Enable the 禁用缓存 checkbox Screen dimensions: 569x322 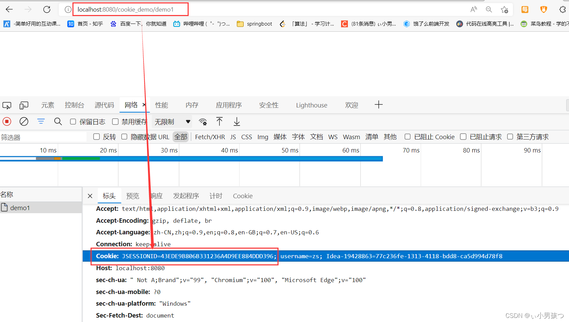coord(115,121)
